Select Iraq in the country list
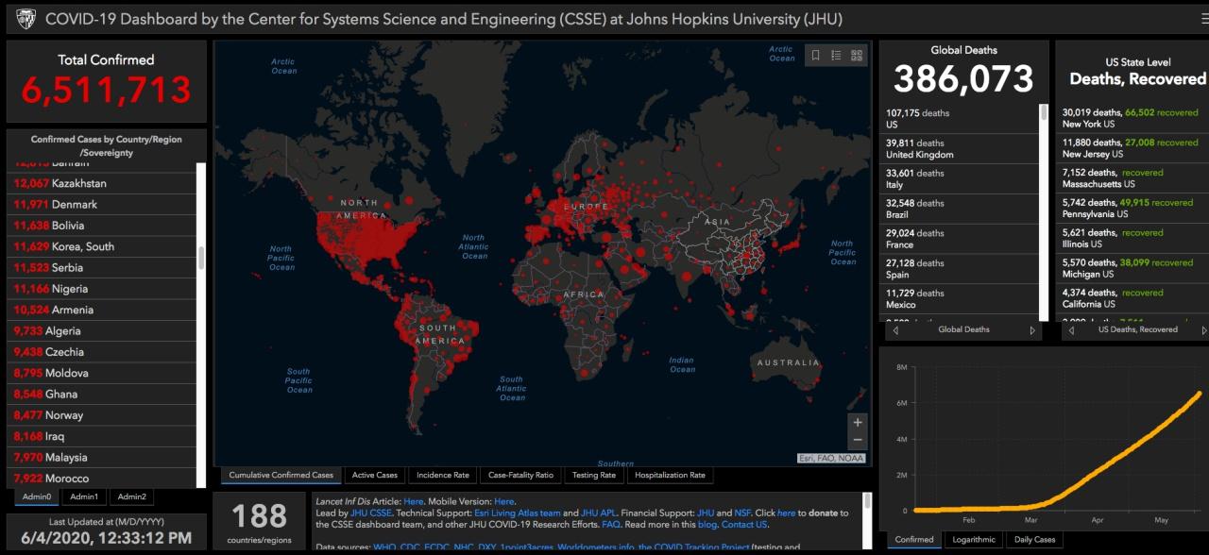The height and width of the screenshot is (555, 1209). (101, 436)
